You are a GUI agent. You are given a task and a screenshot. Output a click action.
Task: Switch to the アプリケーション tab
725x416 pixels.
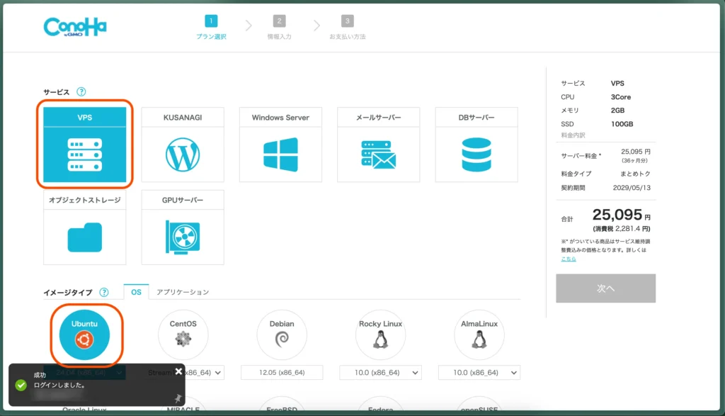click(183, 292)
